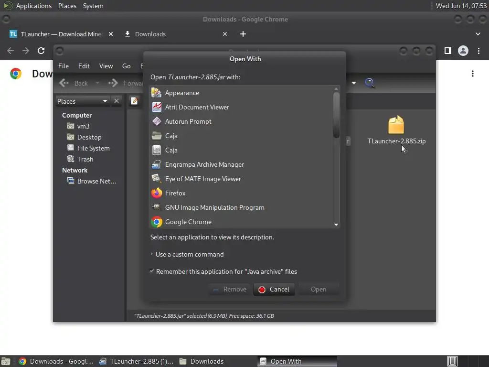Select Firefox icon in list
The image size is (489, 367).
click(x=157, y=193)
